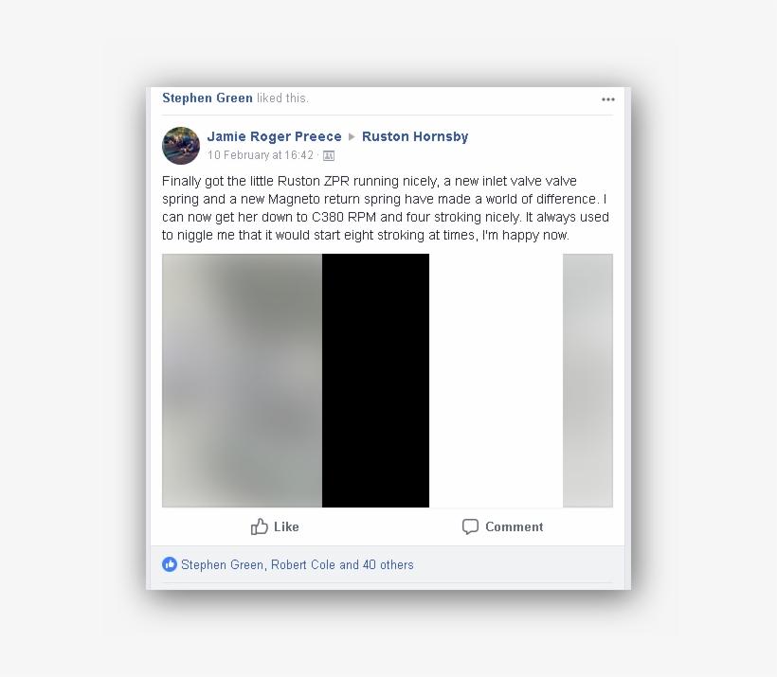Open Jamie Roger Preece's profile link
Image resolution: width=777 pixels, height=677 pixels.
pyautogui.click(x=274, y=136)
